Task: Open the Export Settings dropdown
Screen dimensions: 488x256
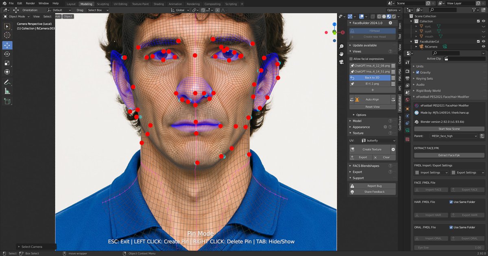Action: (x=467, y=172)
